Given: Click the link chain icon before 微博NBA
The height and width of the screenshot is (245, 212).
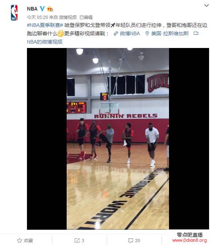Looking at the screenshot, I should (x=116, y=33).
